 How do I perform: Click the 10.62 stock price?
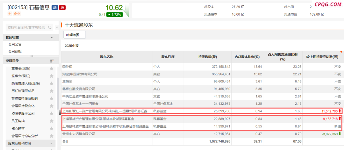114,8
